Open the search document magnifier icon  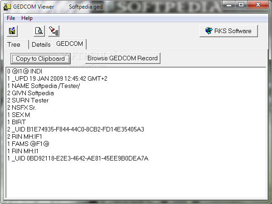click(39, 31)
